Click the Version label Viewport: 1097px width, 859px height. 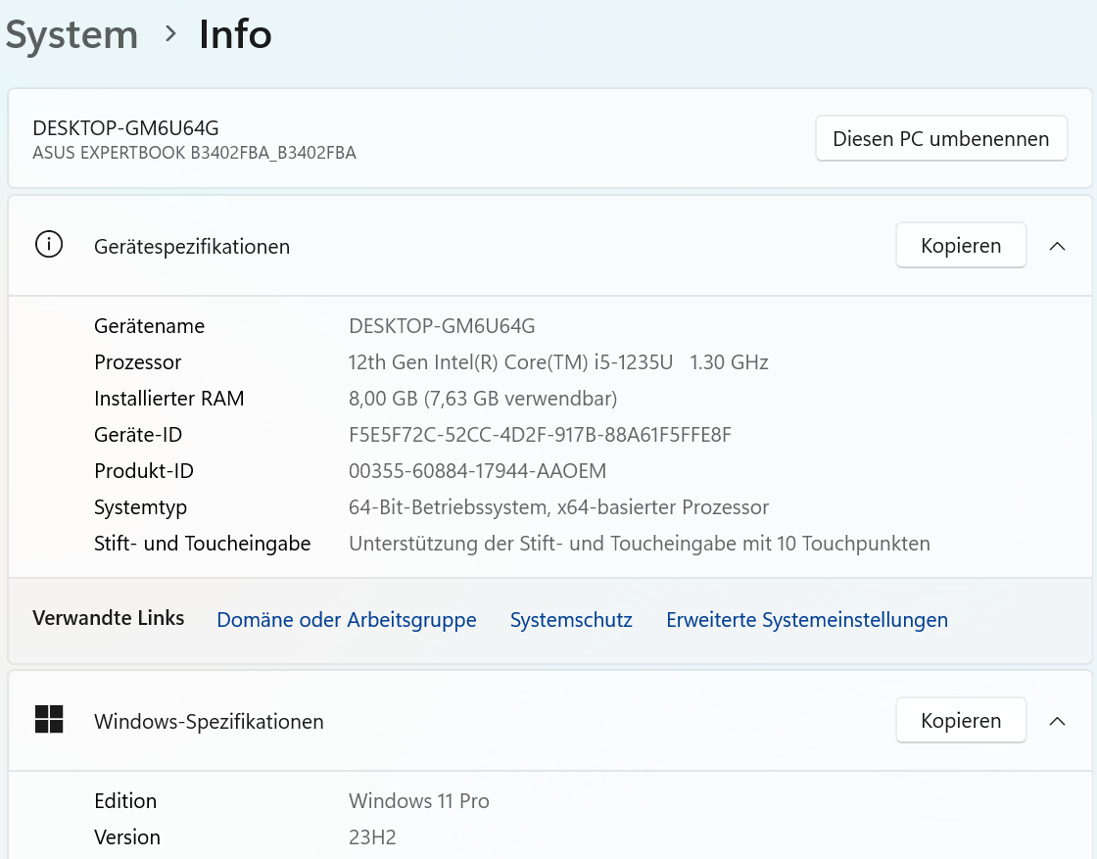pos(126,837)
